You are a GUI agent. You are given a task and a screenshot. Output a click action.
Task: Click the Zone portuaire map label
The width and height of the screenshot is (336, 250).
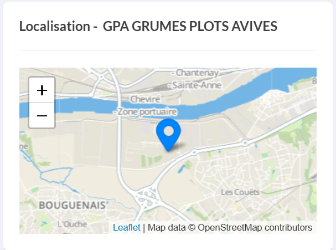point(147,111)
